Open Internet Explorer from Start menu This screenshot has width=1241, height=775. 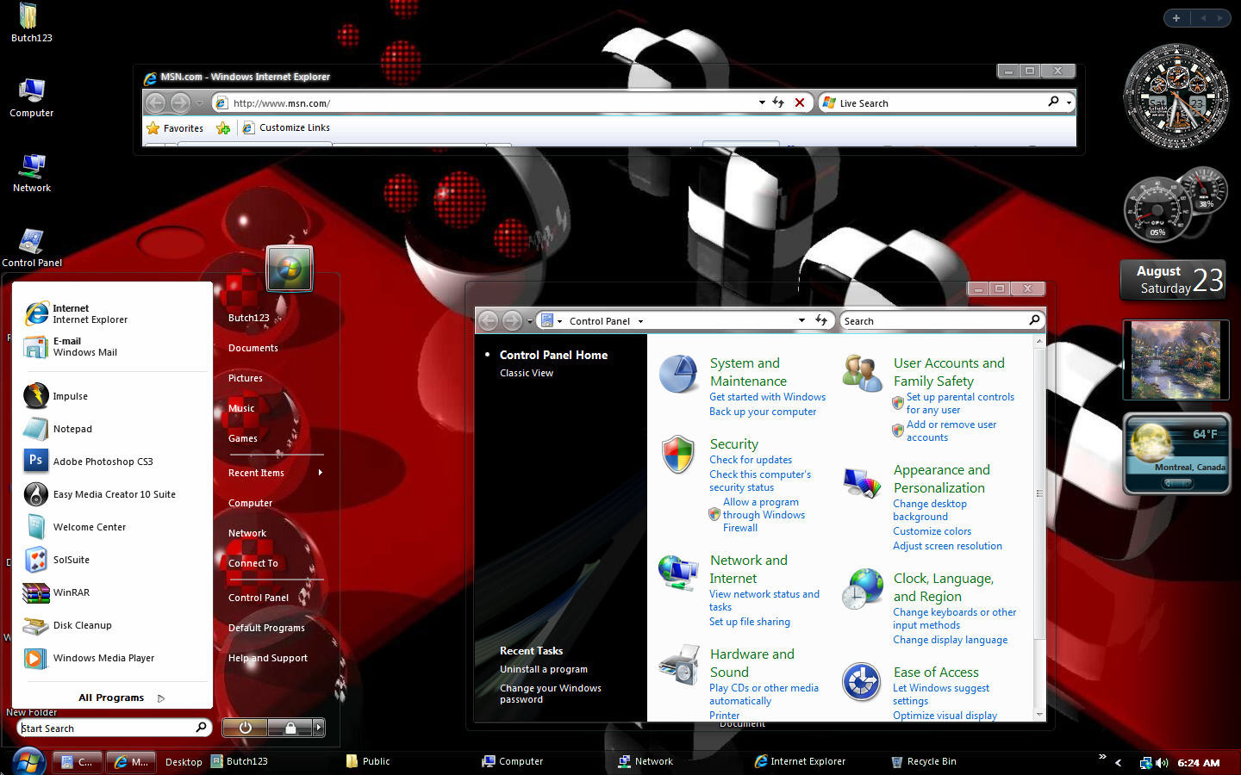click(114, 313)
